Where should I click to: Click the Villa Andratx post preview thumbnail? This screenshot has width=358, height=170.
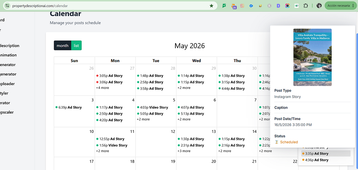pos(312,57)
